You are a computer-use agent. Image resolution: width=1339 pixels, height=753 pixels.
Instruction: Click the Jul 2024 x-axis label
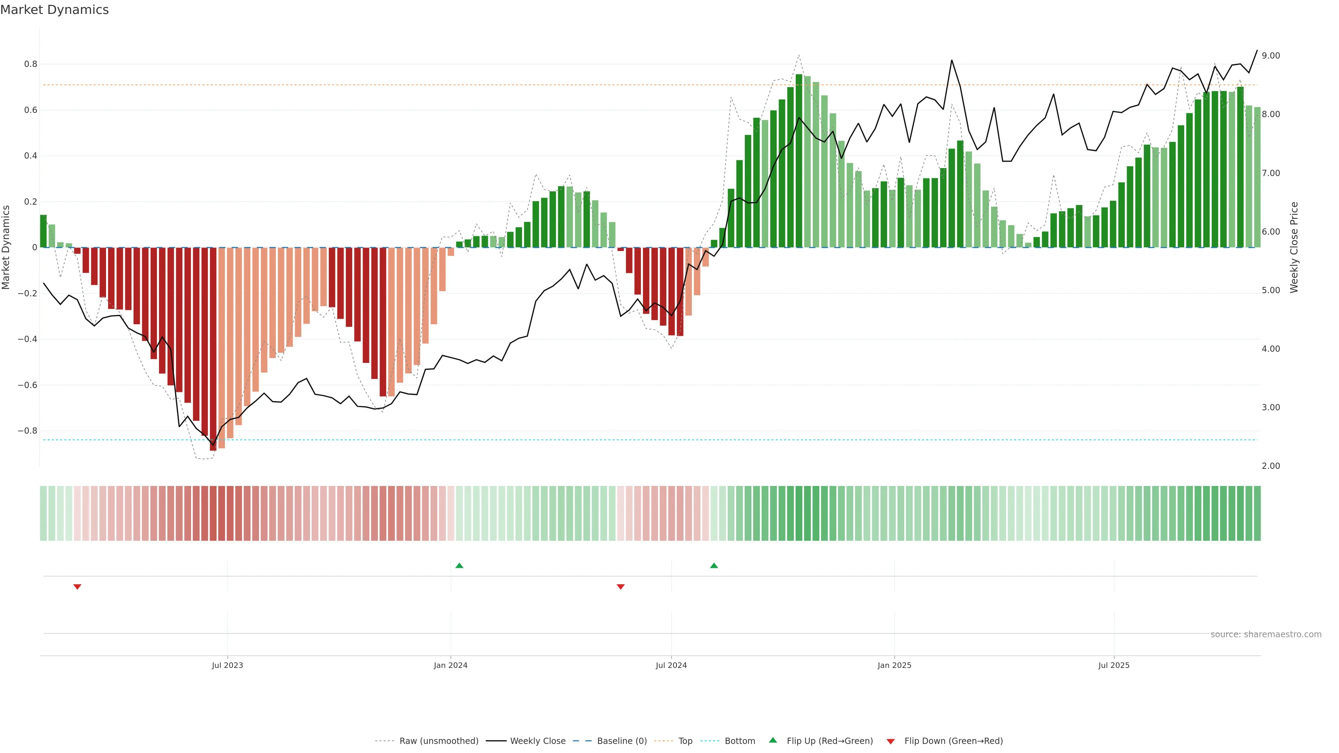click(671, 665)
